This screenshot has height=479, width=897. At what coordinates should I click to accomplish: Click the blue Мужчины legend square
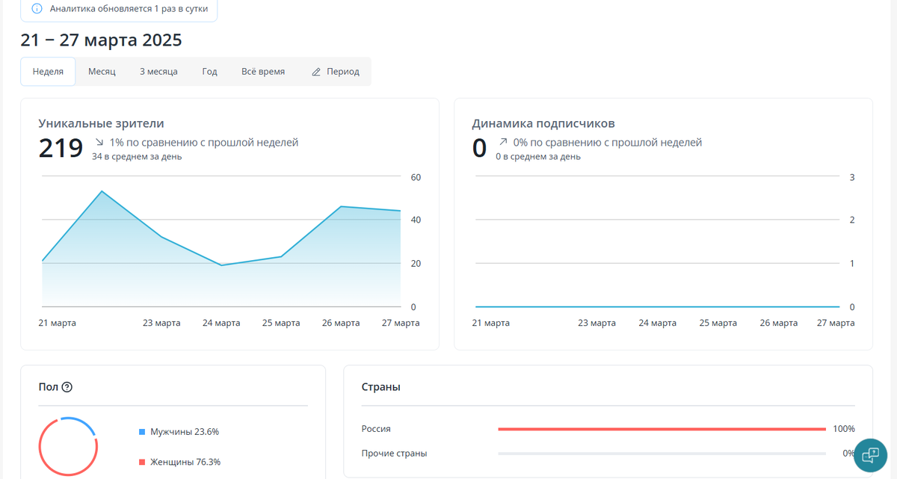(142, 432)
